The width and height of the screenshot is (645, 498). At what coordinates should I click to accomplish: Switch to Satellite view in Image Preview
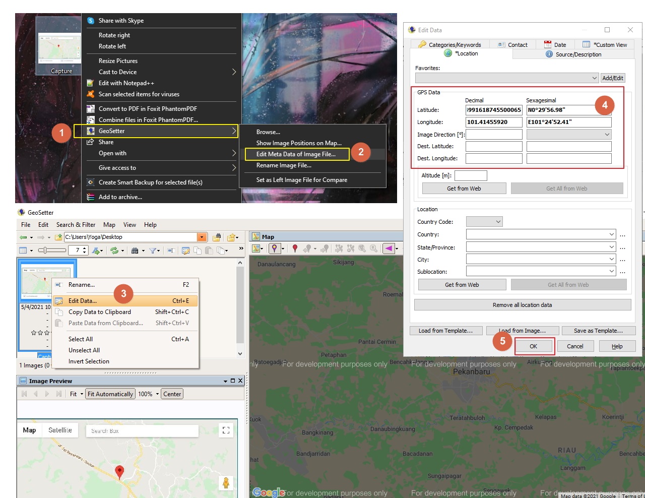coord(60,430)
